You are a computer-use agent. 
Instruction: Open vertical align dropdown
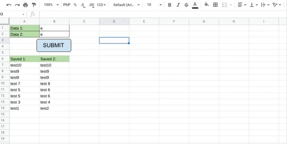(254, 5)
